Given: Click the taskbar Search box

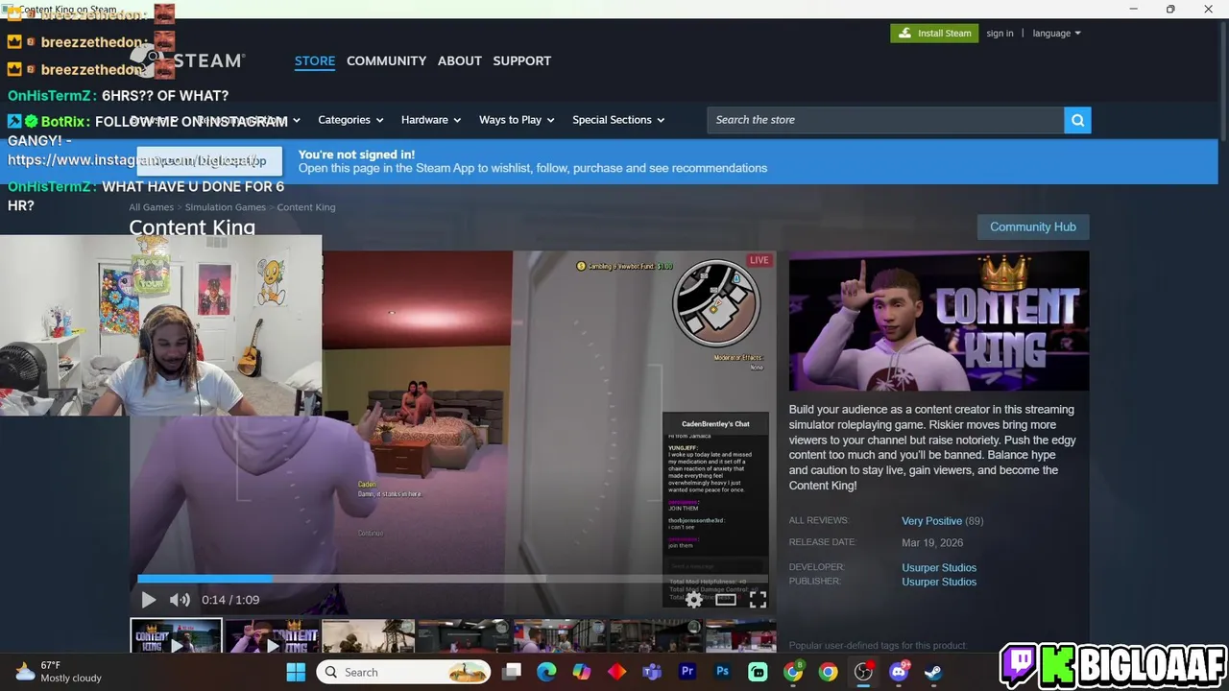Looking at the screenshot, I should pos(404,672).
